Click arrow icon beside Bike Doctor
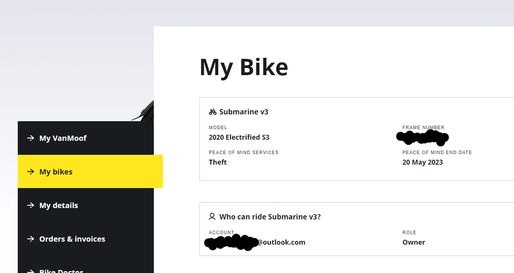The image size is (514, 273). (x=30, y=271)
